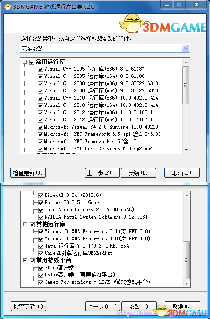This screenshot has width=210, height=319.
Task: Toggle Rapture3D 2.5.1 Game checkbox
Action: click(41, 203)
